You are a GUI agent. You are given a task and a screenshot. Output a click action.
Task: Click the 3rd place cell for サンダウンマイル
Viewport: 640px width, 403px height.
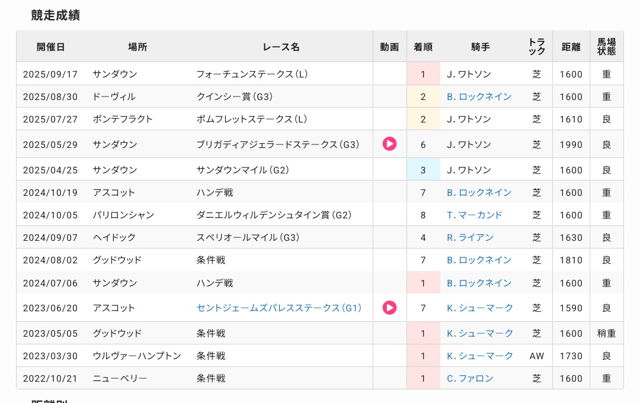point(423,170)
